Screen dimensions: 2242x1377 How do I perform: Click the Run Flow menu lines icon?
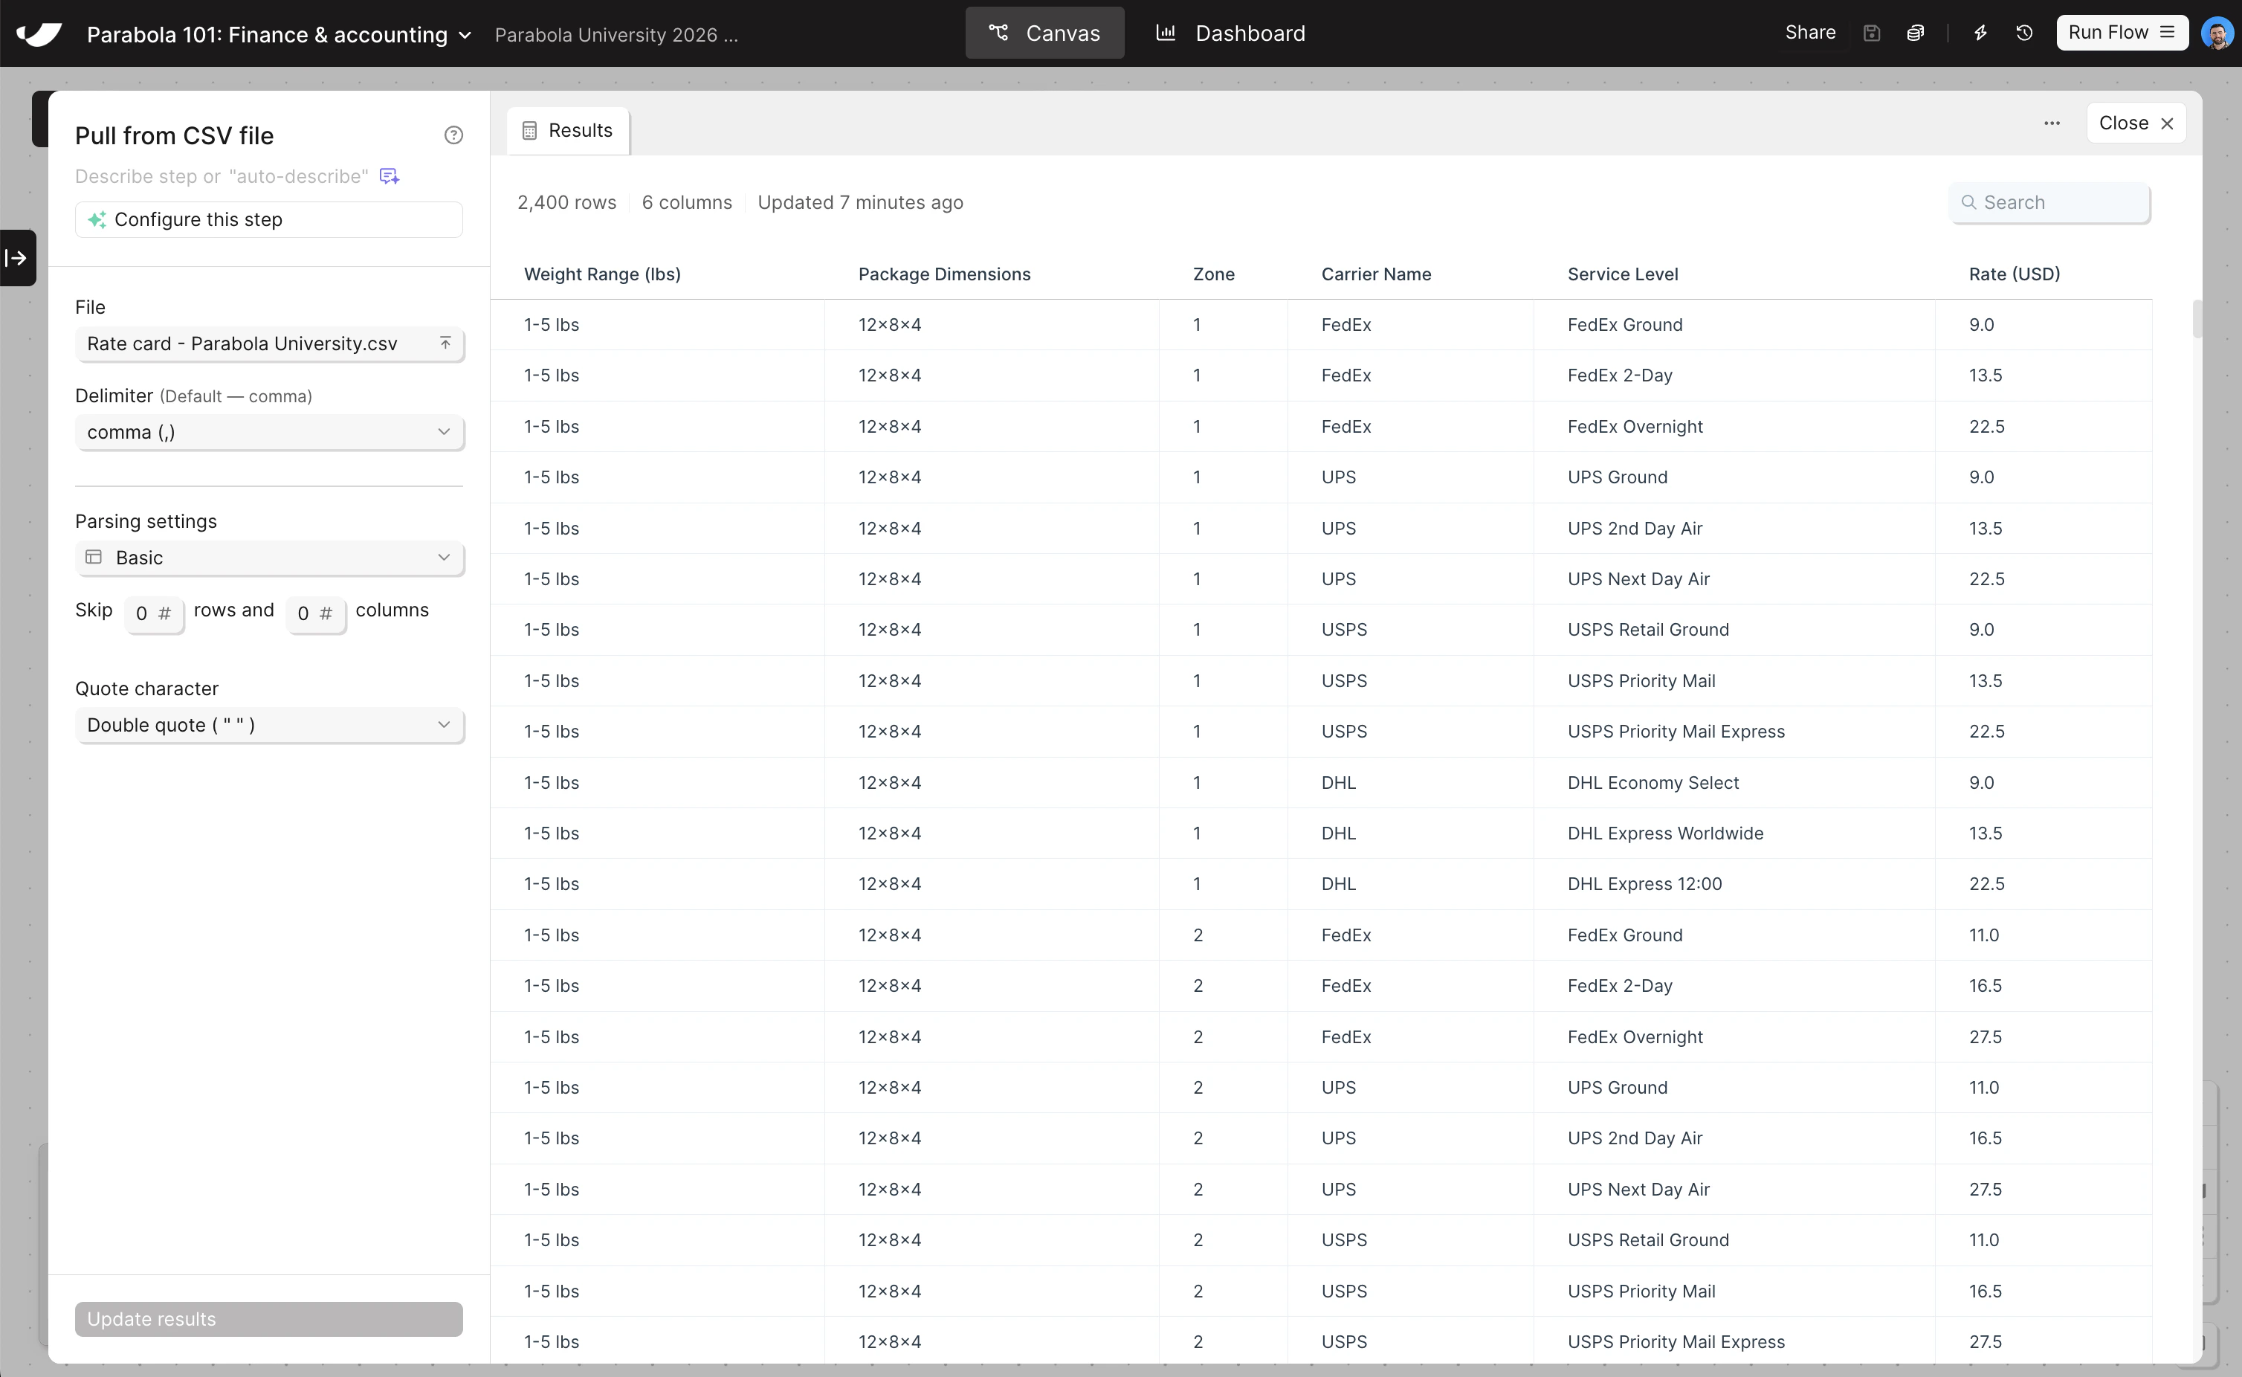pyautogui.click(x=2168, y=33)
